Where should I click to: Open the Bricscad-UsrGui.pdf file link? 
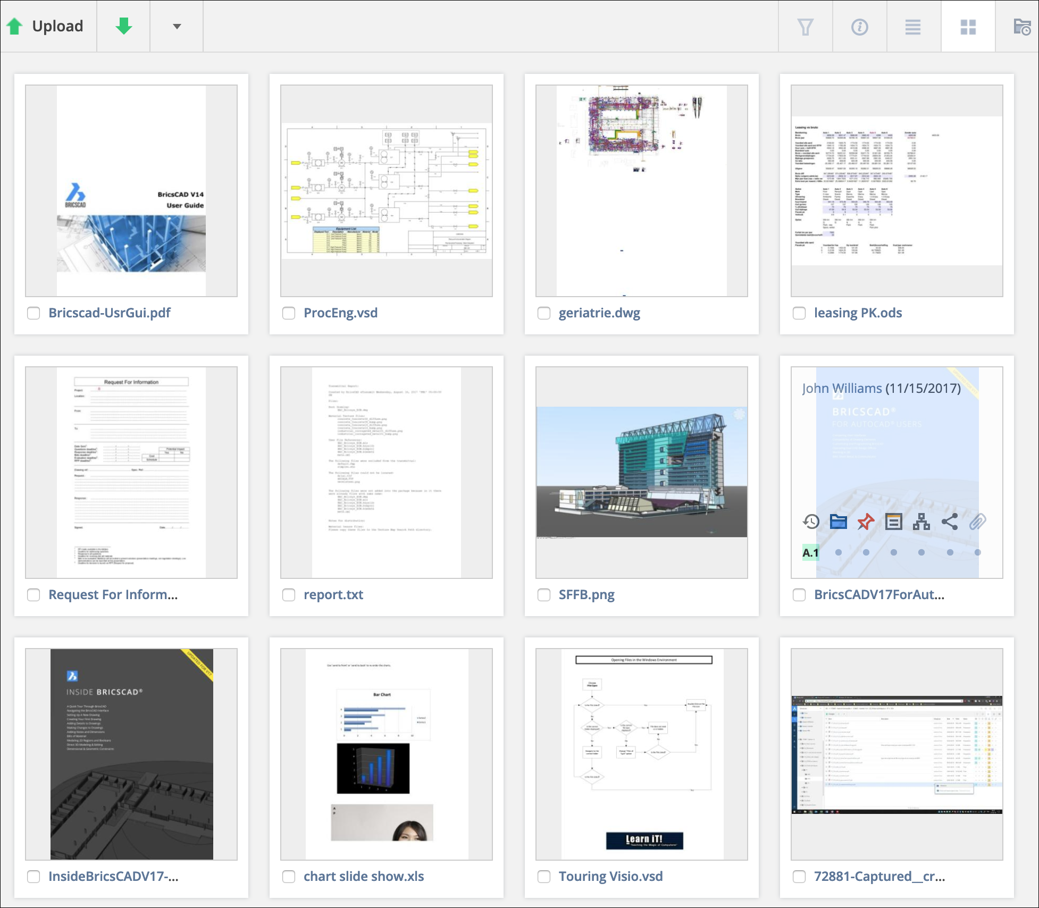pyautogui.click(x=110, y=313)
